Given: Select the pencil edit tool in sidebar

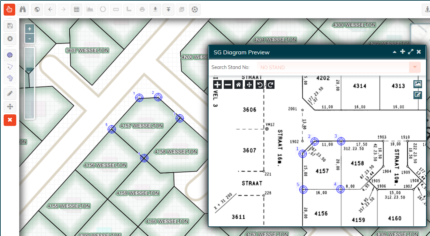Looking at the screenshot, I should click(x=10, y=93).
